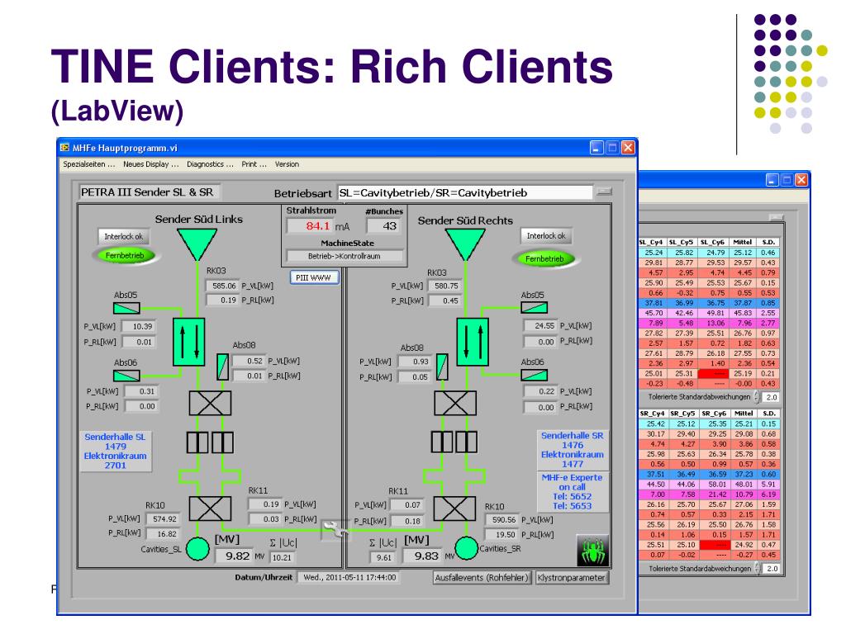Open the Neues Display ... menu
Viewport: 846px width, 634px height.
[150, 164]
